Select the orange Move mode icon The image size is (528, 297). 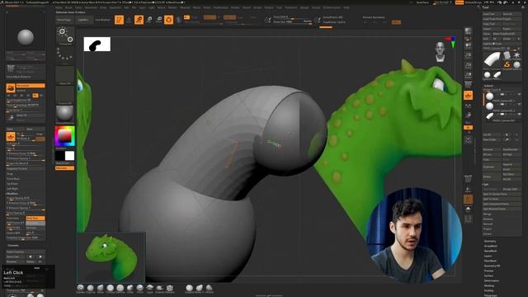[139, 20]
